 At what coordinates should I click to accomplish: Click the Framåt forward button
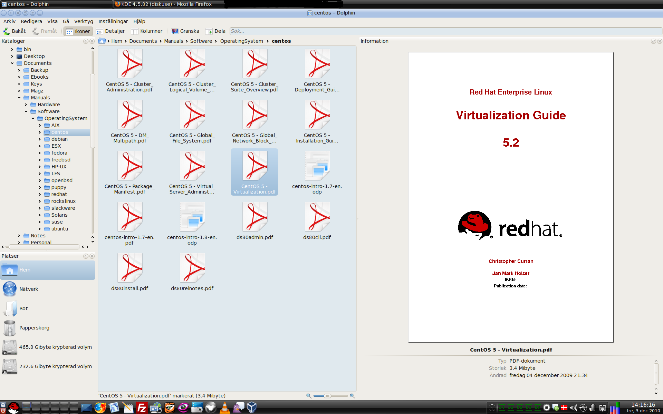pos(45,31)
